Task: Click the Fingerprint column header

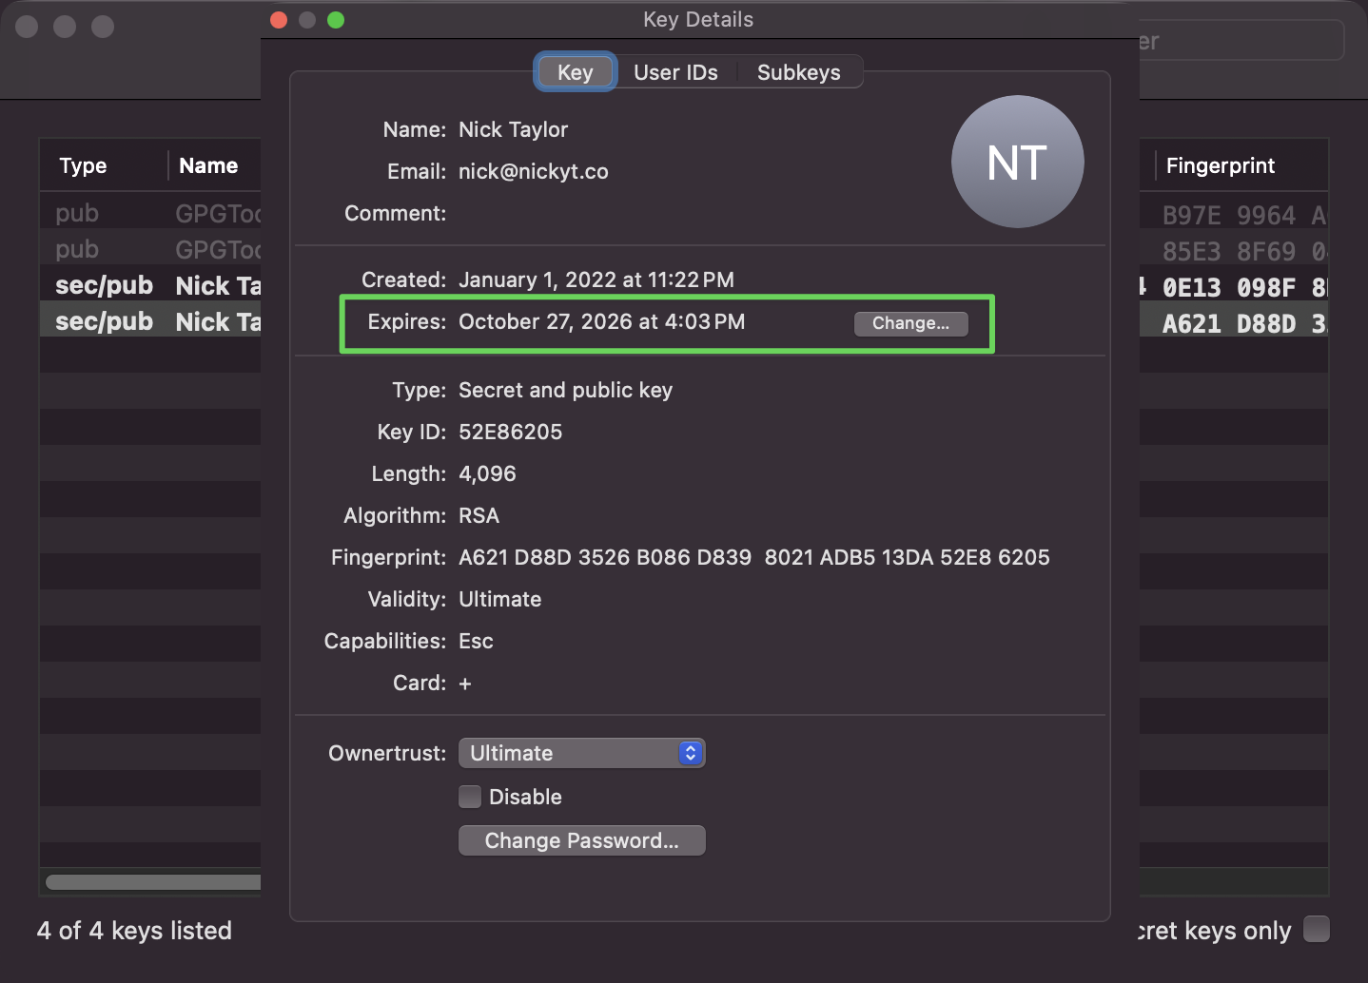Action: pyautogui.click(x=1221, y=165)
